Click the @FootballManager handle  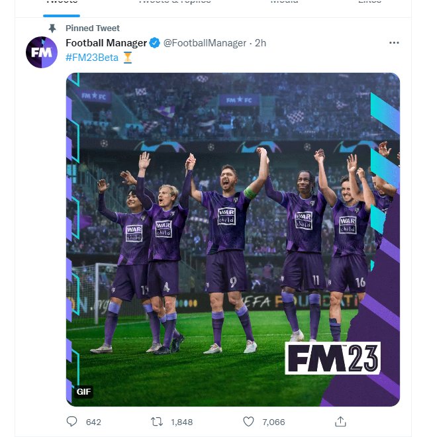point(204,43)
